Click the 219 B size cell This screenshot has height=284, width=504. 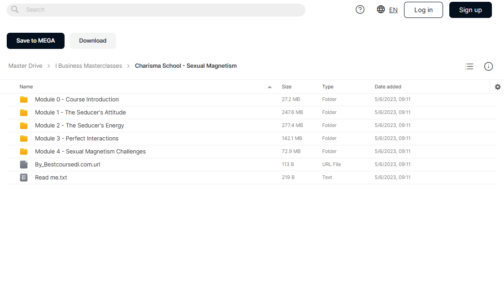pos(288,177)
